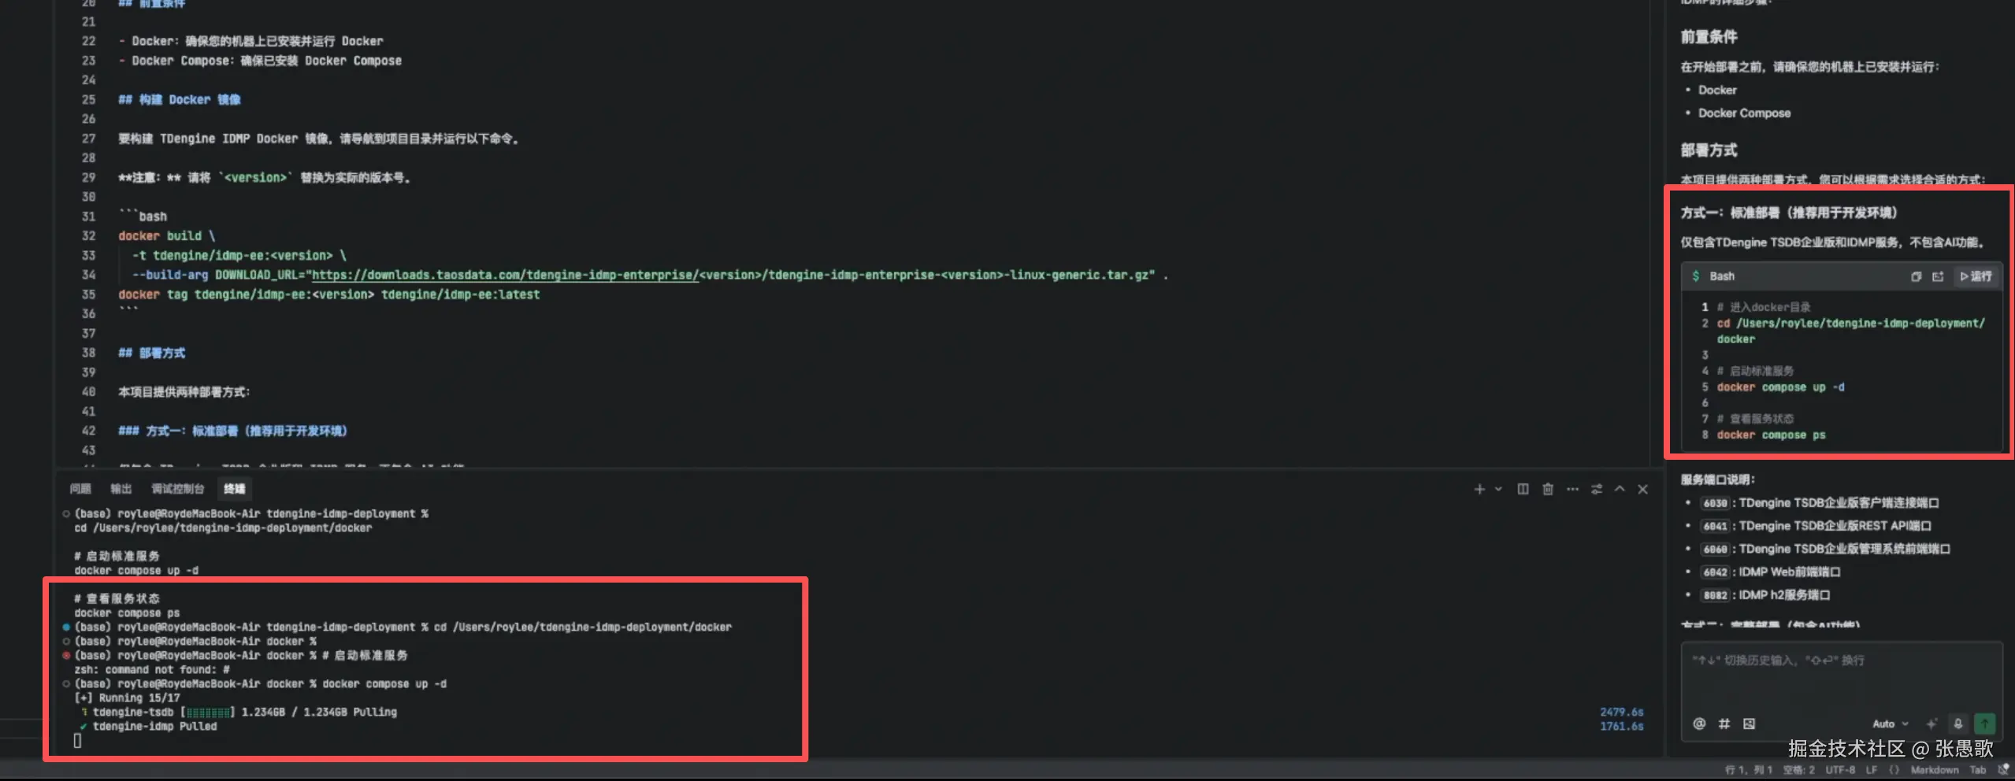Start voice input with the microphone
Screen dimensions: 2015x781
(x=1957, y=724)
